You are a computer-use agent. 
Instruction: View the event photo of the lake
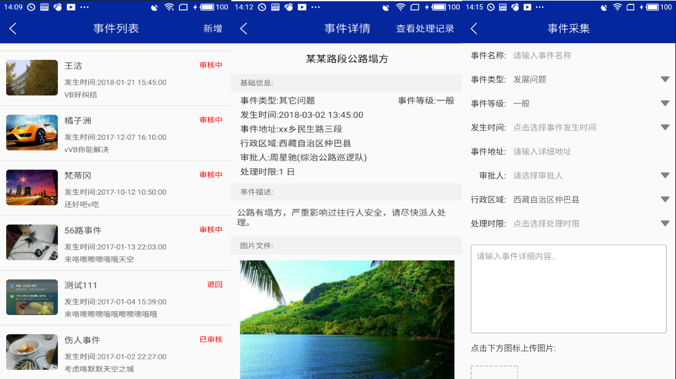click(347, 320)
